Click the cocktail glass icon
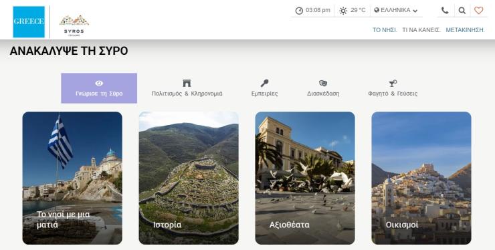 393,84
